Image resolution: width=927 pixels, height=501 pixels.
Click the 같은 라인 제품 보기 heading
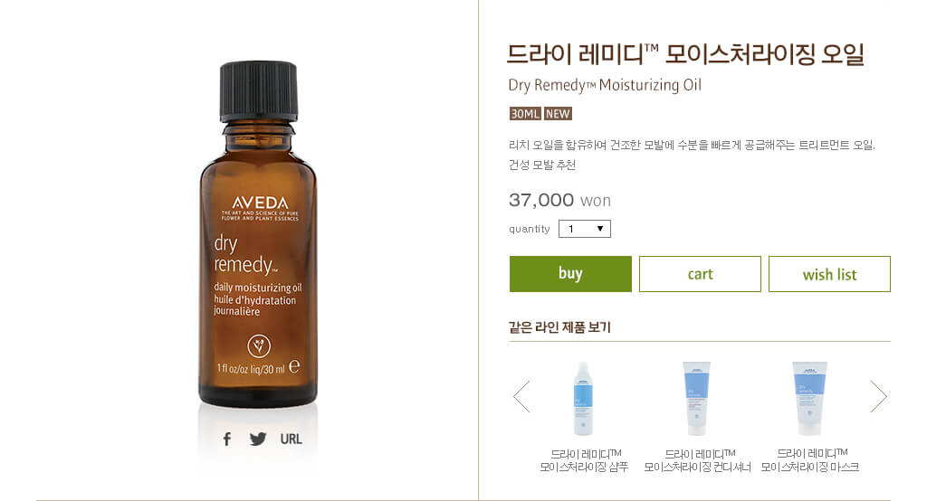point(559,326)
